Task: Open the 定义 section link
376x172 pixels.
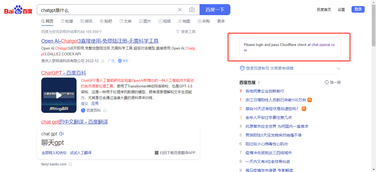Action: [85, 103]
